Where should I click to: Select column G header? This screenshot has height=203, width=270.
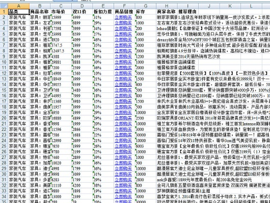pyautogui.click(x=146, y=6)
